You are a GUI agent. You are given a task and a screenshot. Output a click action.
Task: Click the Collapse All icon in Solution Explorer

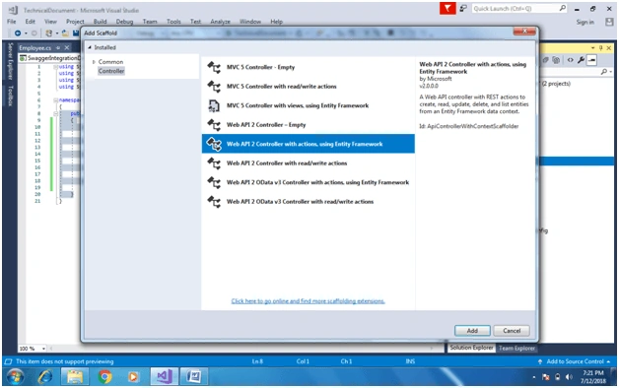(x=546, y=60)
